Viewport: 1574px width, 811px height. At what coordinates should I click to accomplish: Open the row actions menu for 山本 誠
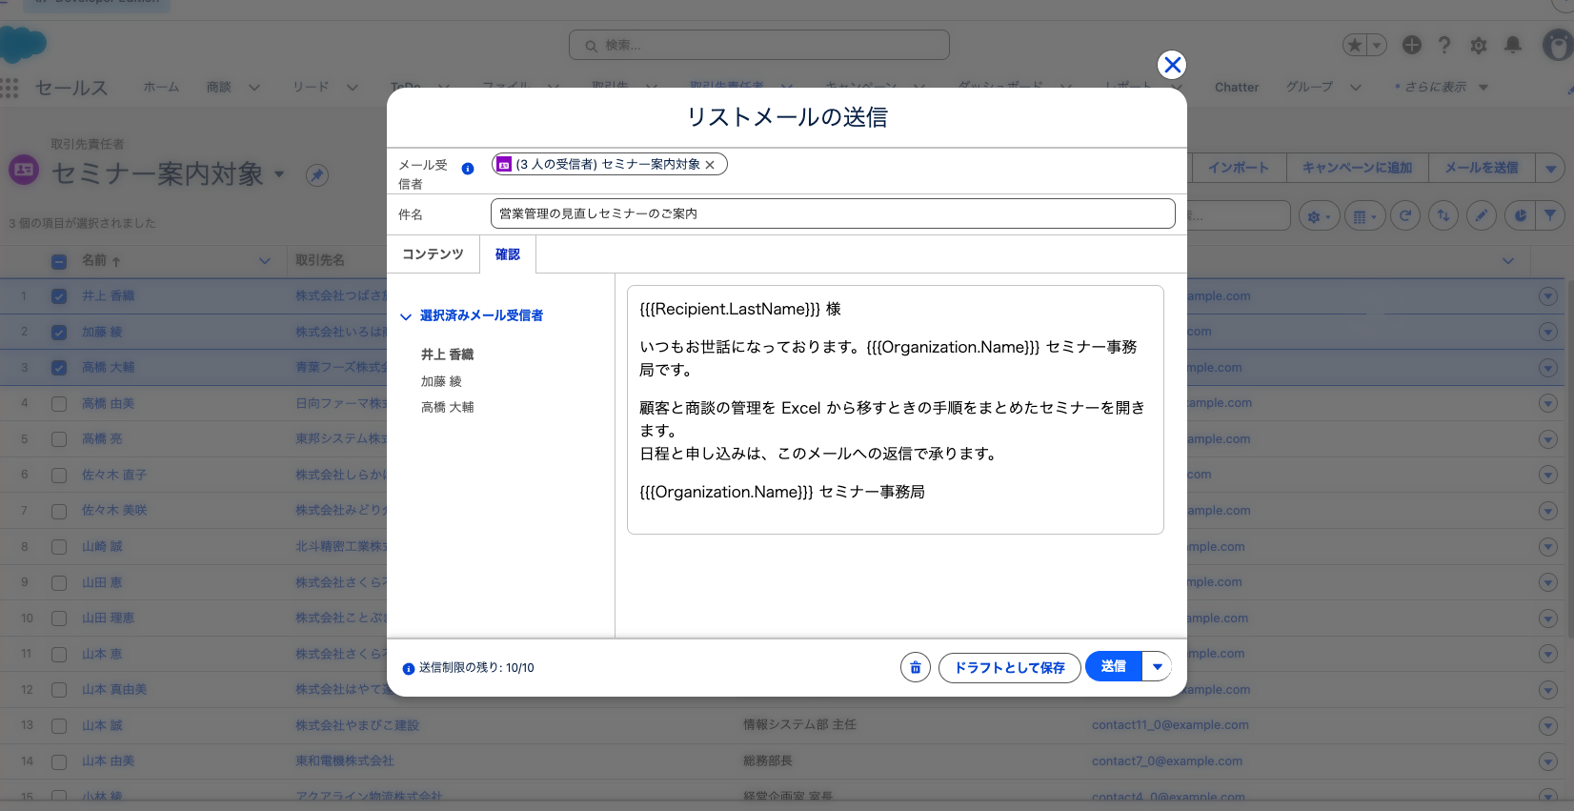1548,725
